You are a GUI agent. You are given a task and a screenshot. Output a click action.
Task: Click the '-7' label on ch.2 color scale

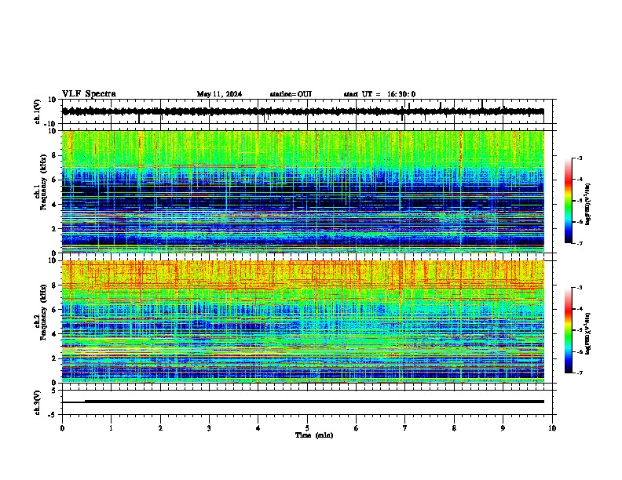(x=580, y=373)
